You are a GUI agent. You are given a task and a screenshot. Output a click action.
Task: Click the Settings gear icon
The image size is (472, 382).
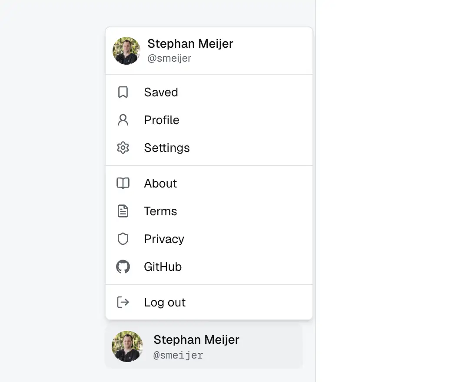click(x=123, y=148)
